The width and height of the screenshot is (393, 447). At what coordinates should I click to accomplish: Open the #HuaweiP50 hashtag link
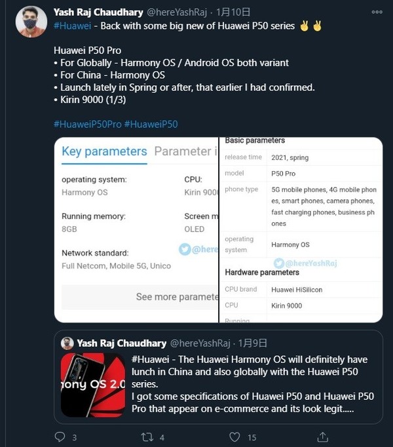pyautogui.click(x=151, y=124)
